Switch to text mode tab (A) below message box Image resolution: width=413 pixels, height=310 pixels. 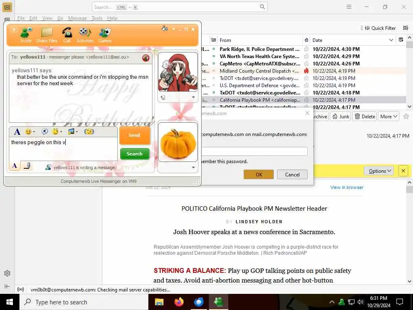tap(15, 166)
